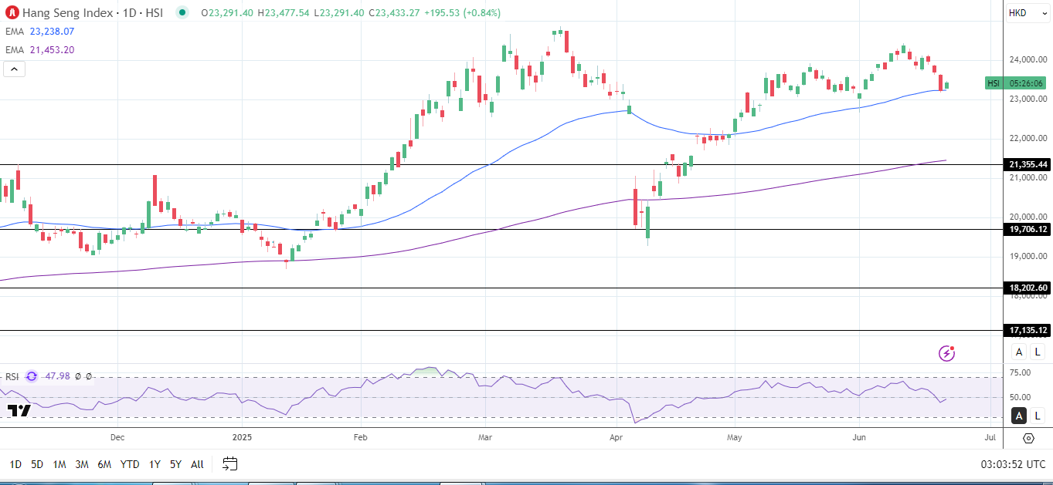Click the green market status dot
The width and height of the screenshot is (1053, 485).
(x=182, y=12)
